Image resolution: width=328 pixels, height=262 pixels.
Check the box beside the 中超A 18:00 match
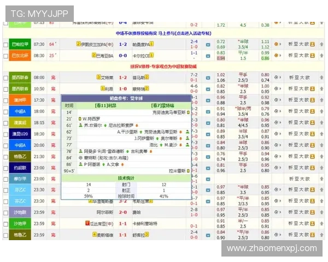point(6,112)
